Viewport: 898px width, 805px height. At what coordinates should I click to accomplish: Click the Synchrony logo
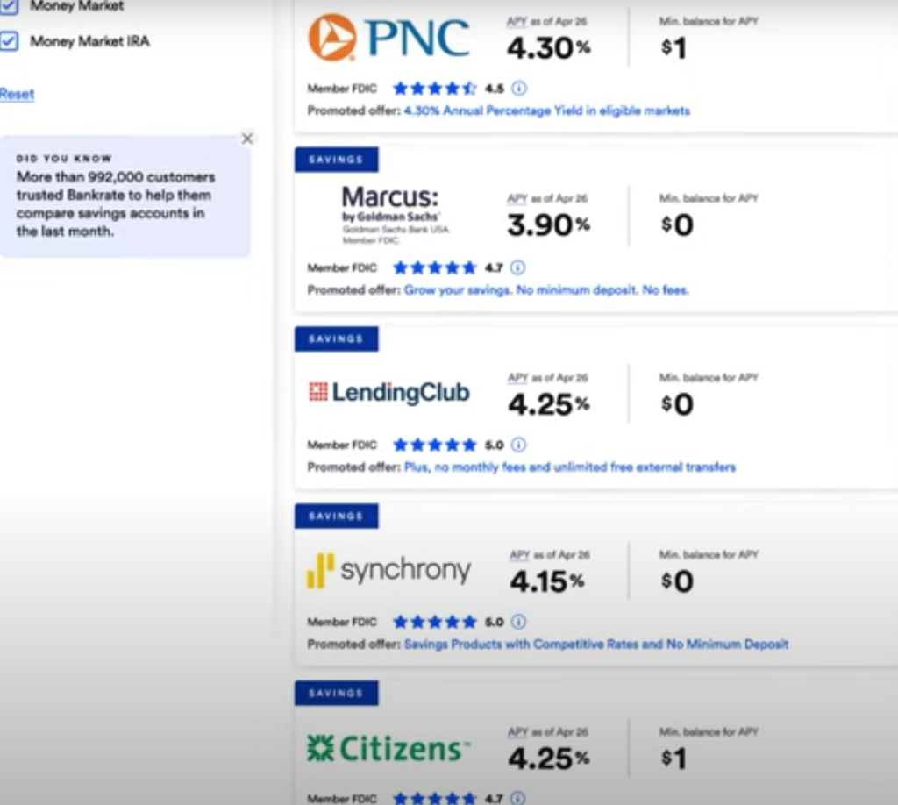[388, 571]
